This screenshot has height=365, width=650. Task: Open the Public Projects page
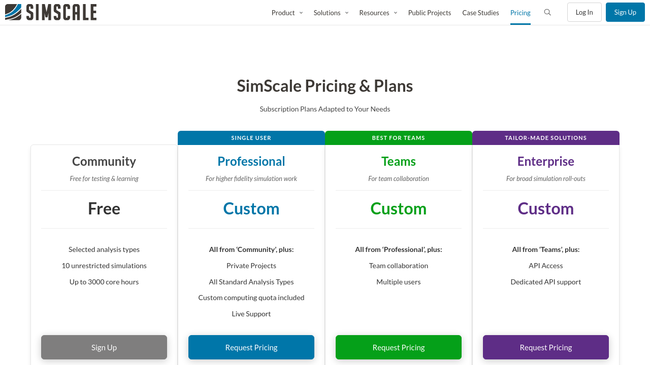[429, 13]
